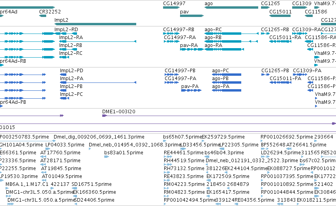Click the bs65h07.5prime EST label
This screenshot has height=206, width=336.
pos(182,137)
